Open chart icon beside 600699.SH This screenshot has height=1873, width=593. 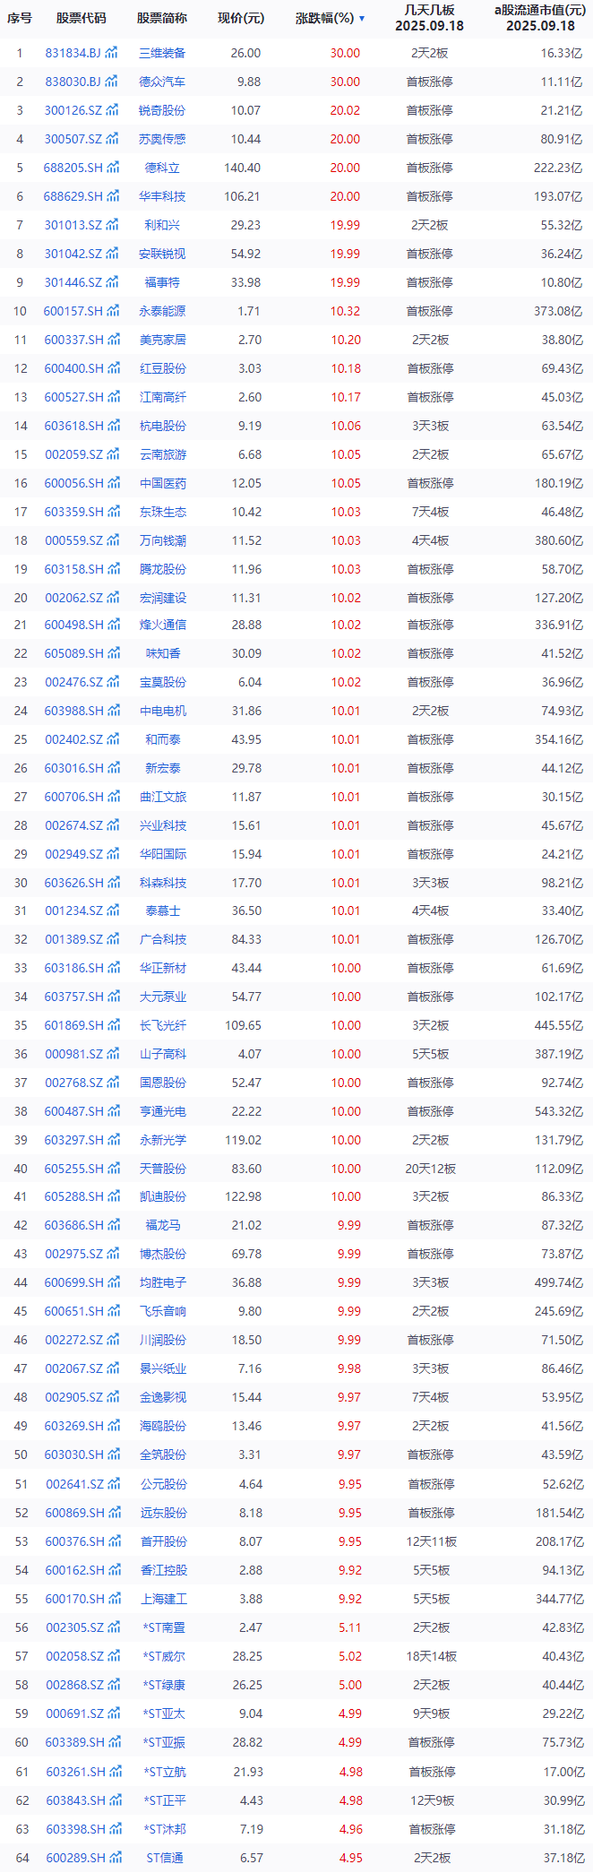pyautogui.click(x=113, y=1282)
